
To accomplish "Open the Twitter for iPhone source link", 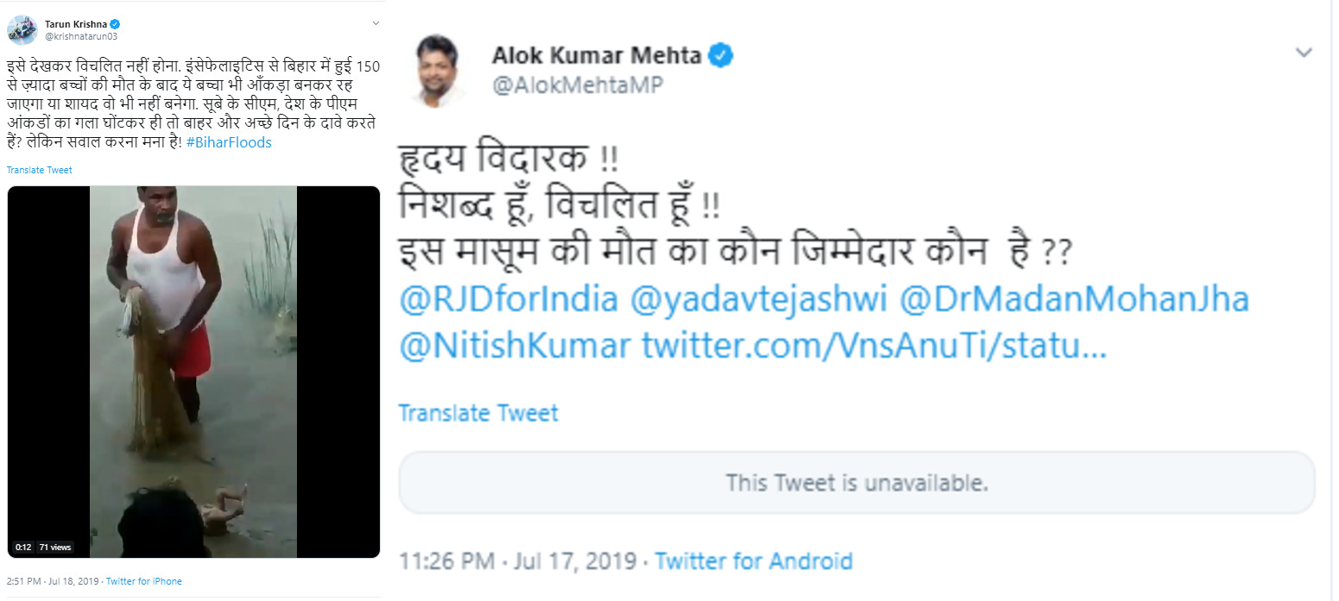I will [x=144, y=581].
